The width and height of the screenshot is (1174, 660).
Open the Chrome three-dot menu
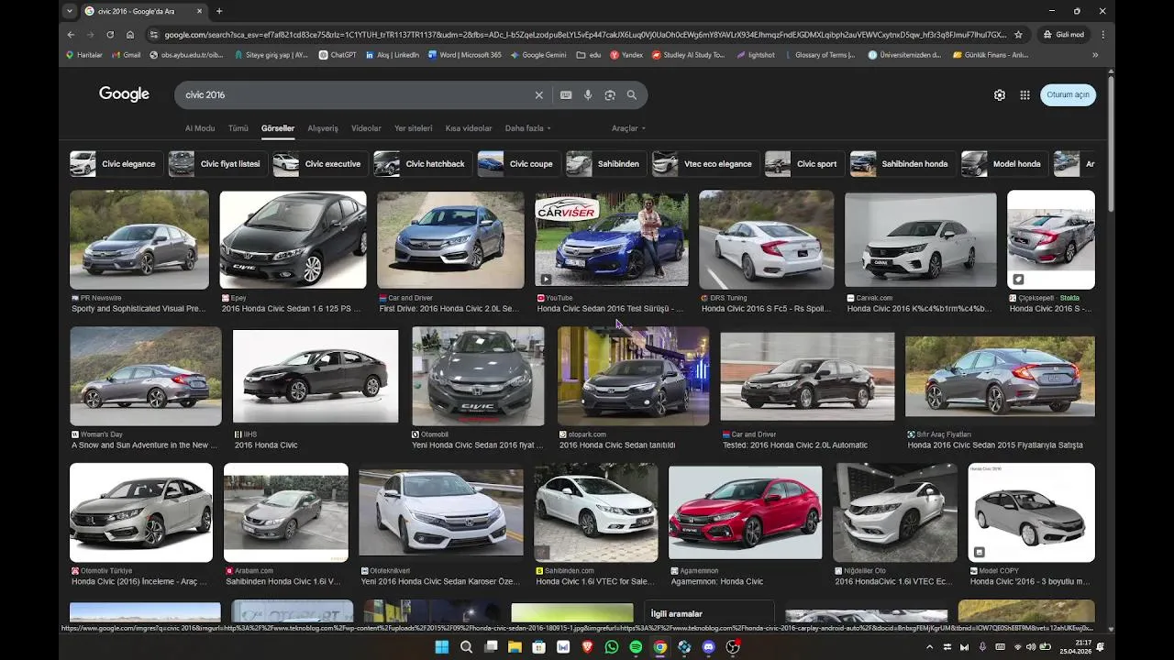[1102, 35]
